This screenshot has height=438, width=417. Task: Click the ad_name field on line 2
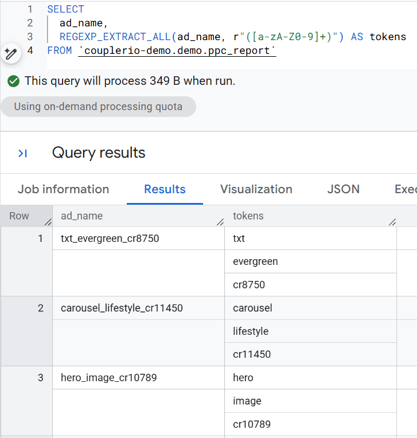81,23
